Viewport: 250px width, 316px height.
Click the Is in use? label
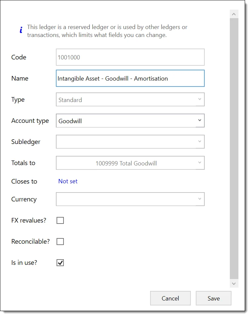[24, 263]
